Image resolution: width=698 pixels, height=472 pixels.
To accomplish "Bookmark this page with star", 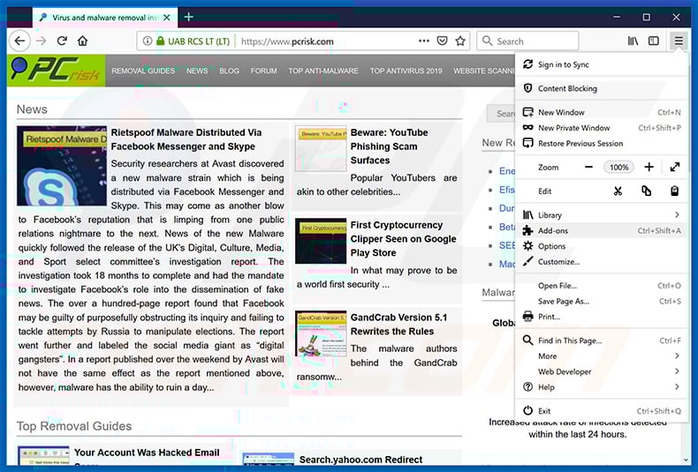I will click(460, 41).
